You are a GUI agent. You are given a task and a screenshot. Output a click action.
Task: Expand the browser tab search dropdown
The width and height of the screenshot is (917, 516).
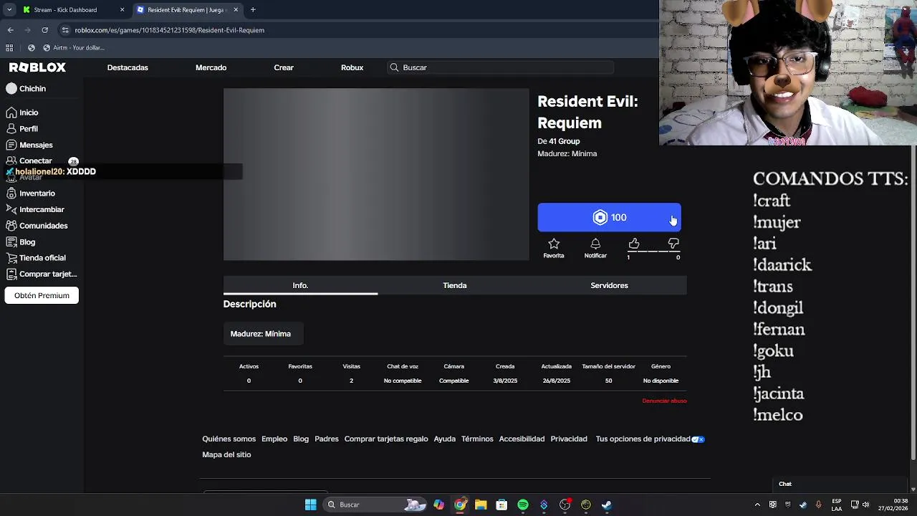(x=9, y=10)
